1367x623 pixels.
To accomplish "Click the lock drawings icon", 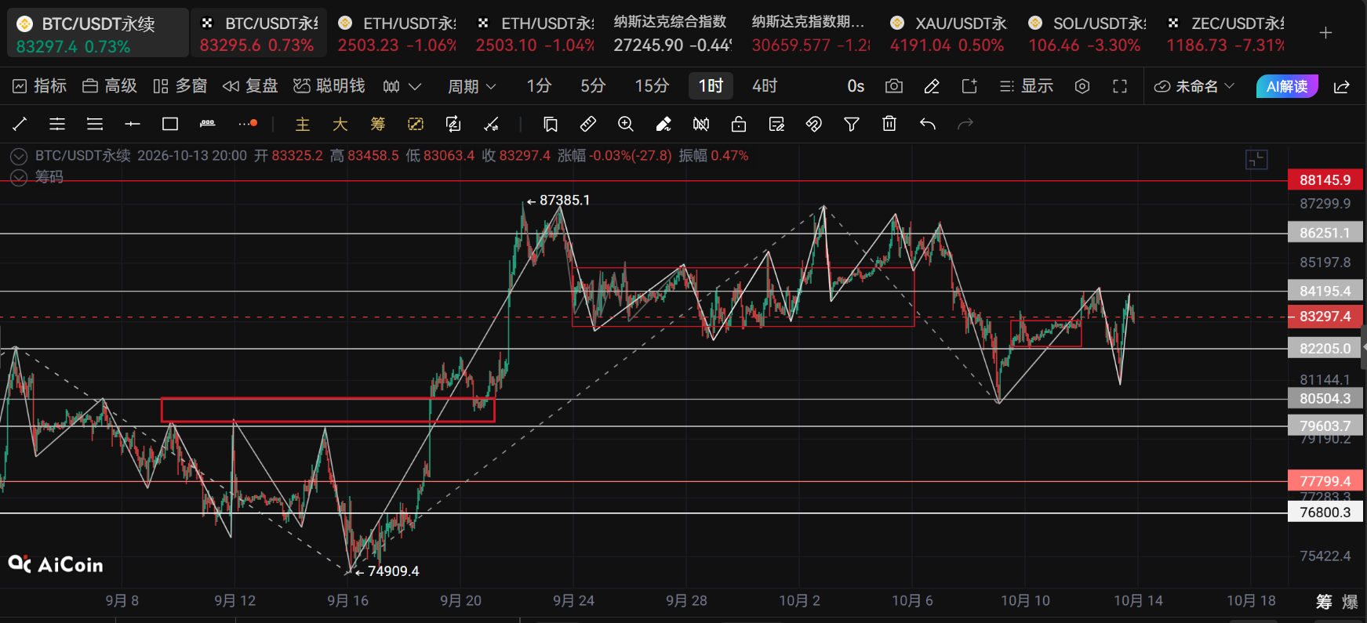I will click(738, 124).
